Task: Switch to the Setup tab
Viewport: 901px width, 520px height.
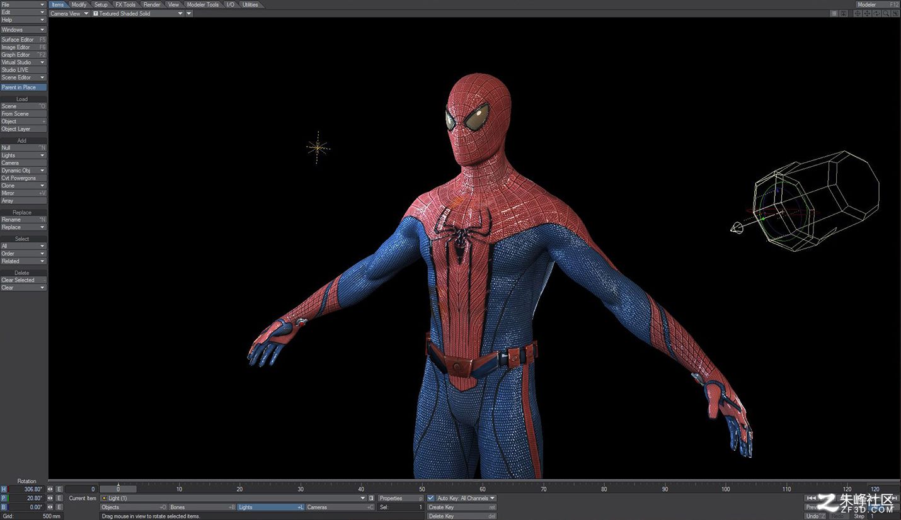Action: point(101,4)
